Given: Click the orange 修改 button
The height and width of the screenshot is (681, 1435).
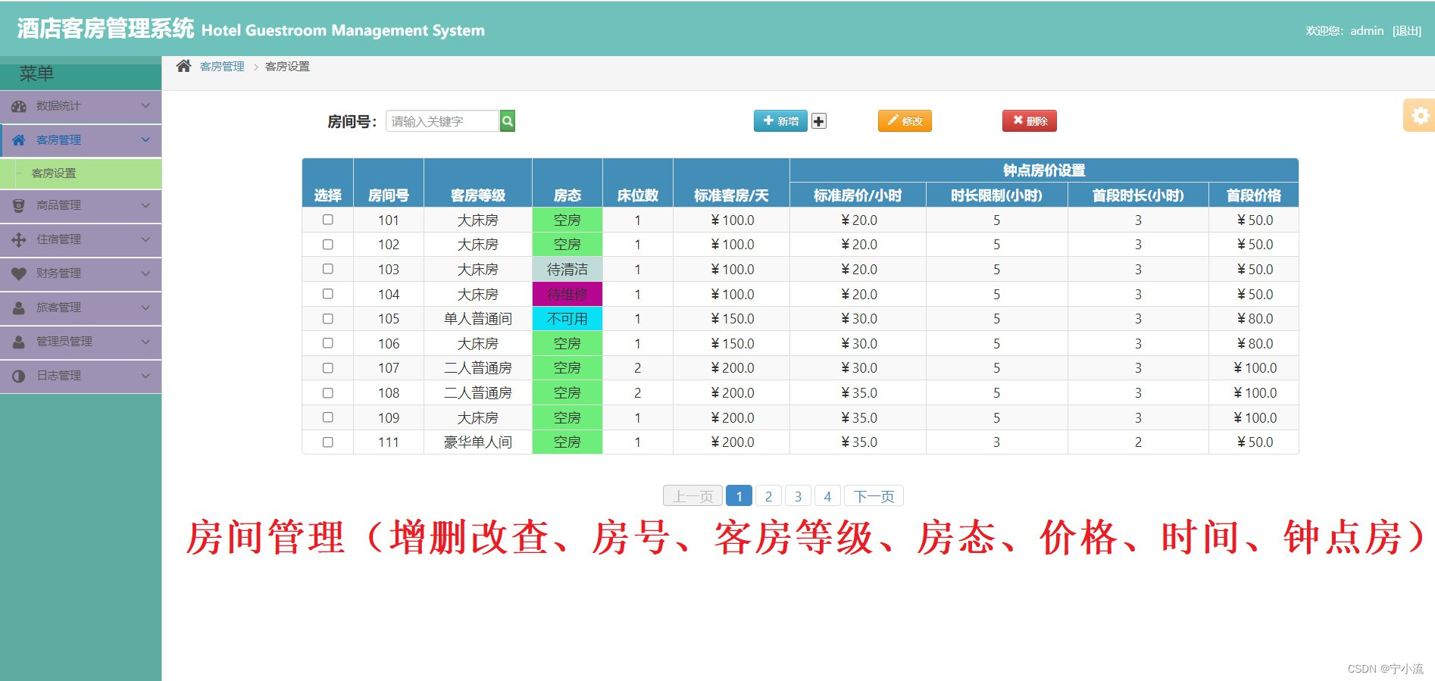Looking at the screenshot, I should [905, 121].
